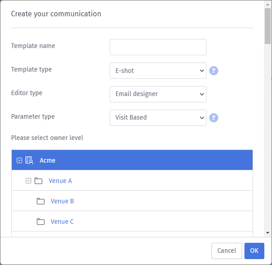This screenshot has width=272, height=265.
Task: Click the scrollbar down arrow
Action: click(268, 232)
